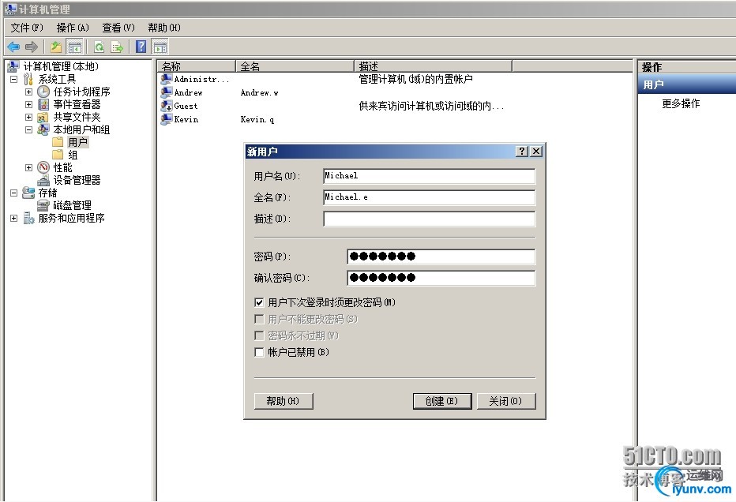Open the 文件(F) menu
This screenshot has height=502, width=736.
[x=27, y=28]
